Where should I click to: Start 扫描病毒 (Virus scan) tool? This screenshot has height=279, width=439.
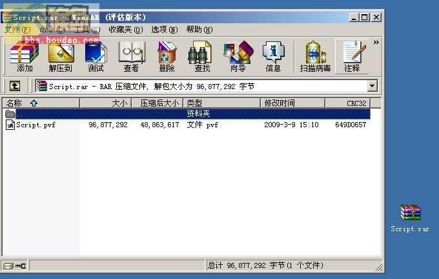(315, 56)
